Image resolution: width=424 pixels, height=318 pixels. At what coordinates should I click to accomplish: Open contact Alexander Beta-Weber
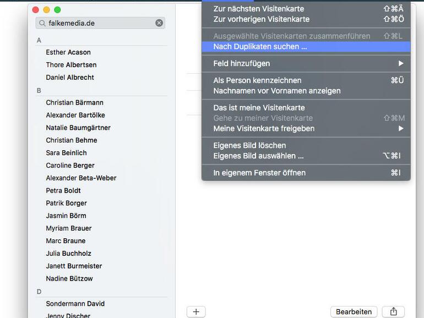81,178
